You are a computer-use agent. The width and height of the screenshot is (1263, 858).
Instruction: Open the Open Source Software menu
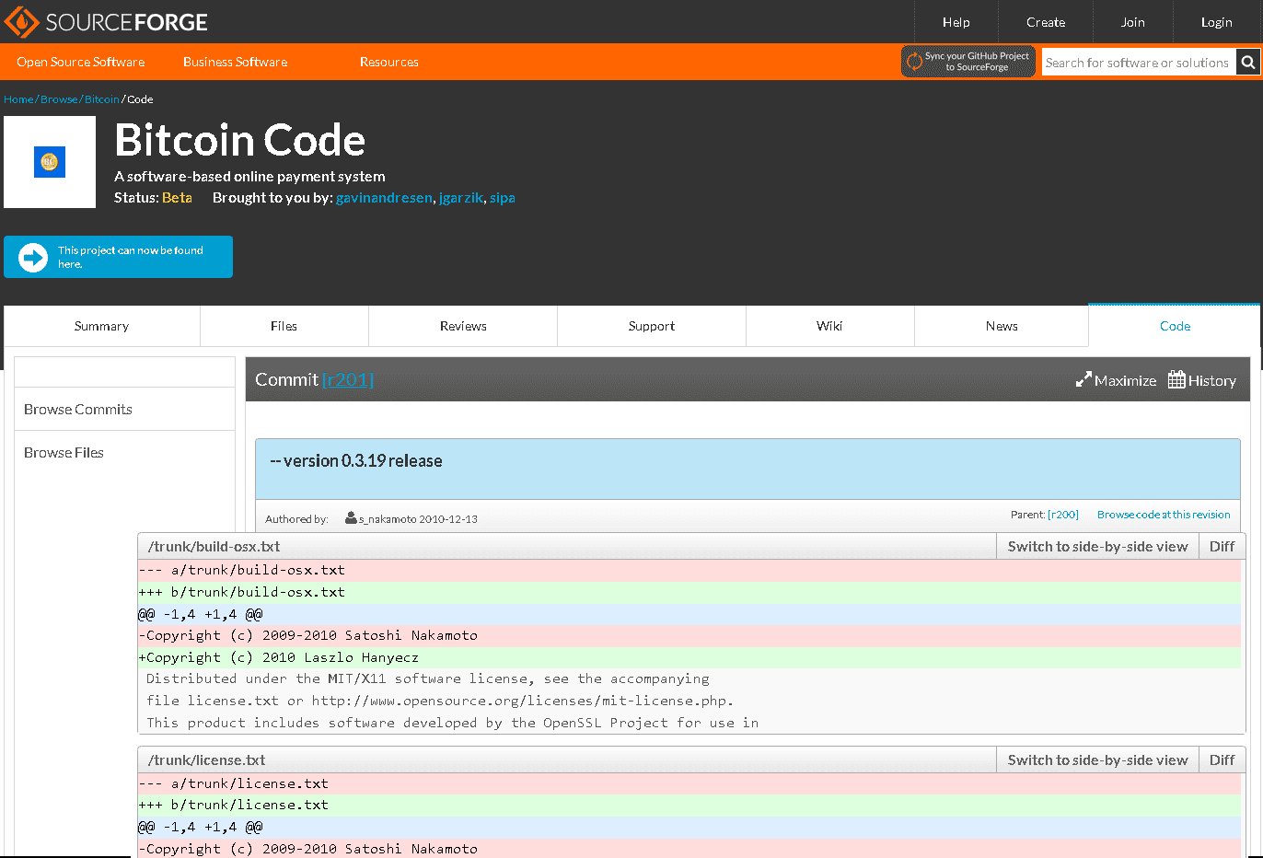pyautogui.click(x=81, y=62)
